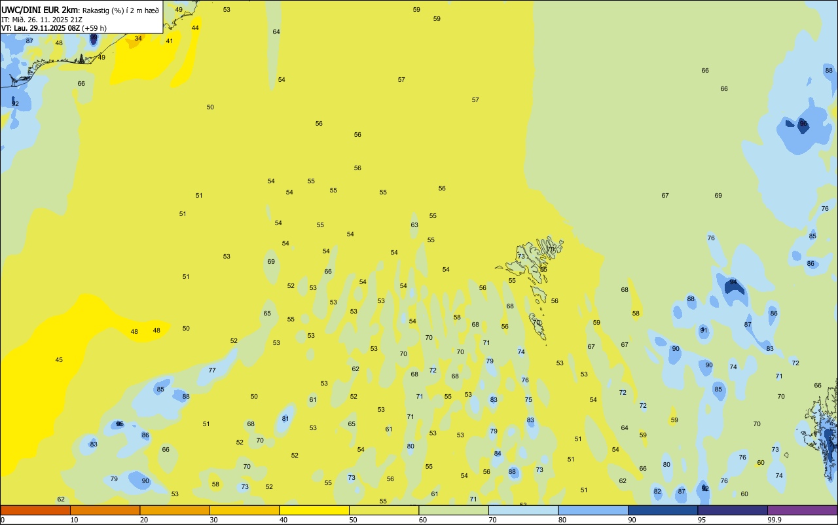This screenshot has height=525, width=838.
Task: Click the humidity value '82' on the map
Action: pyautogui.click(x=657, y=492)
